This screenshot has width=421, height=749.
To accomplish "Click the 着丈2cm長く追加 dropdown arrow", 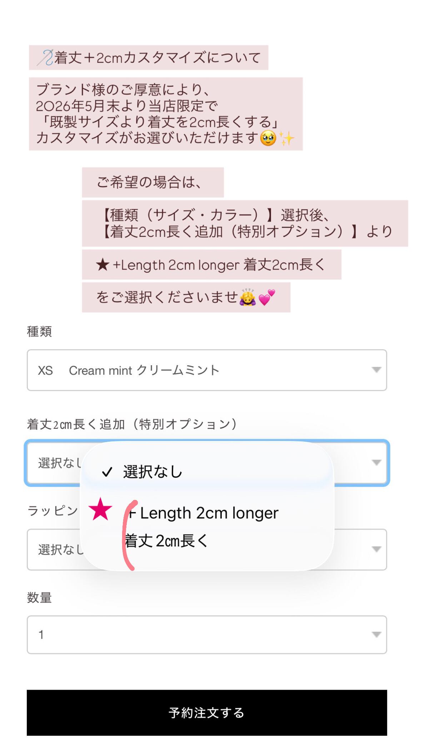I will point(376,462).
